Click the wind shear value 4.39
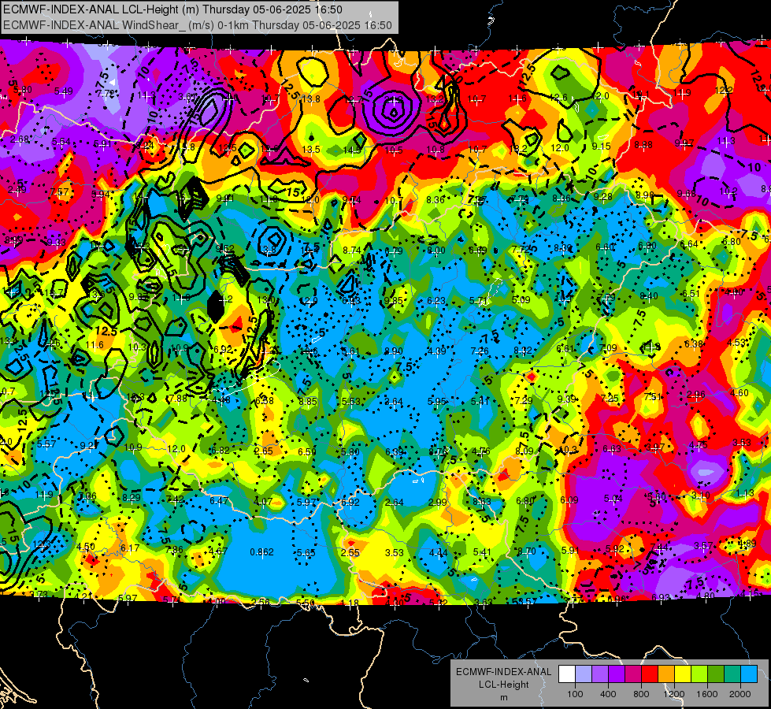The width and height of the screenshot is (771, 709). 436,351
